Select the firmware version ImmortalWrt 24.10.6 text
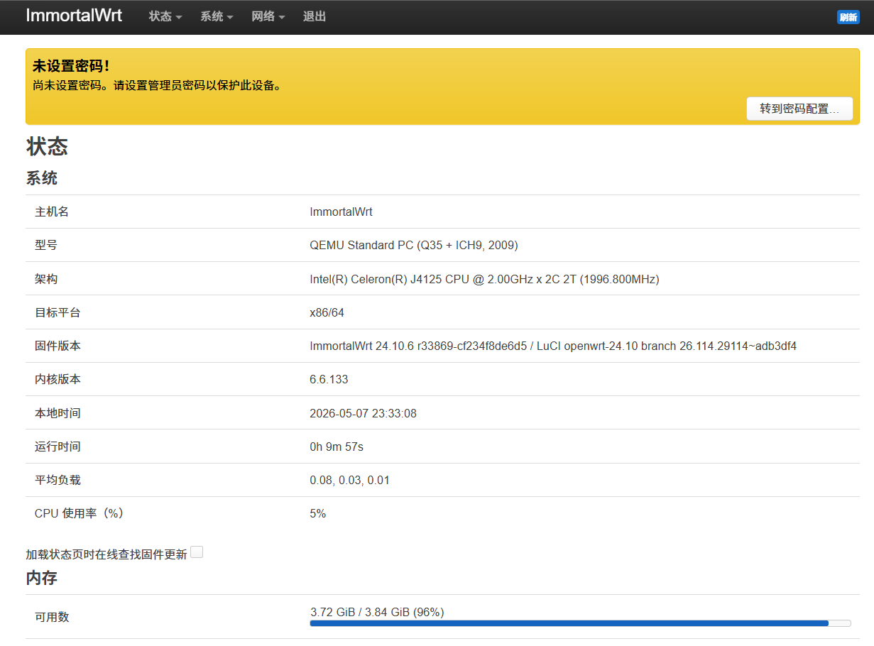 (x=553, y=346)
